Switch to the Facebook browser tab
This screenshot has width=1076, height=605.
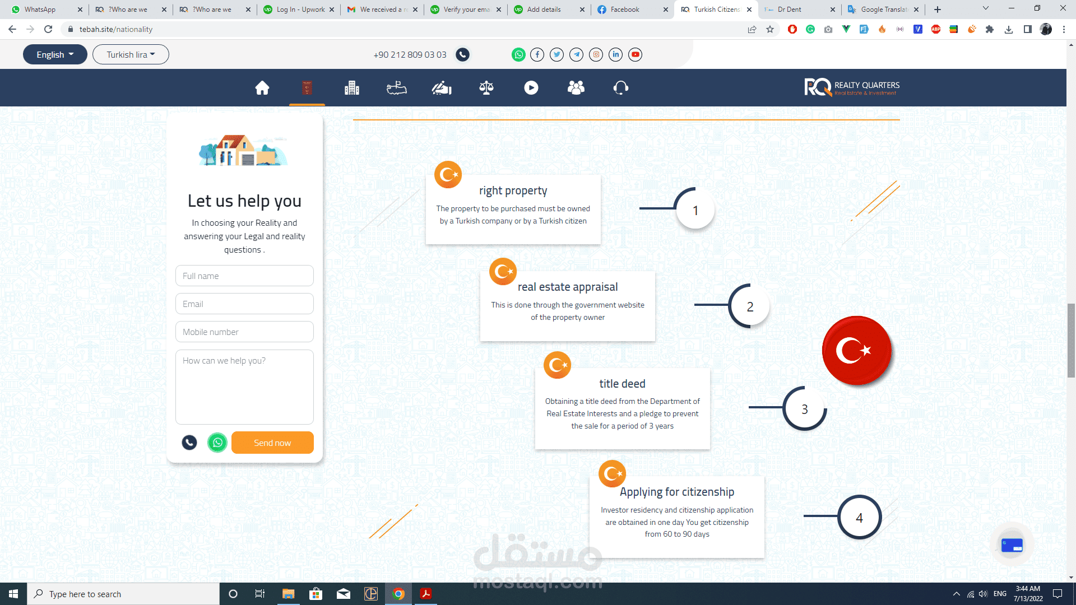625,10
